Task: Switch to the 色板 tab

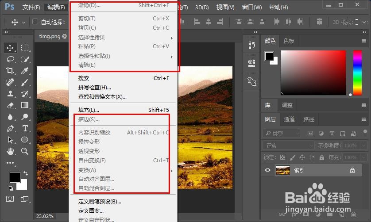Action: [x=289, y=41]
